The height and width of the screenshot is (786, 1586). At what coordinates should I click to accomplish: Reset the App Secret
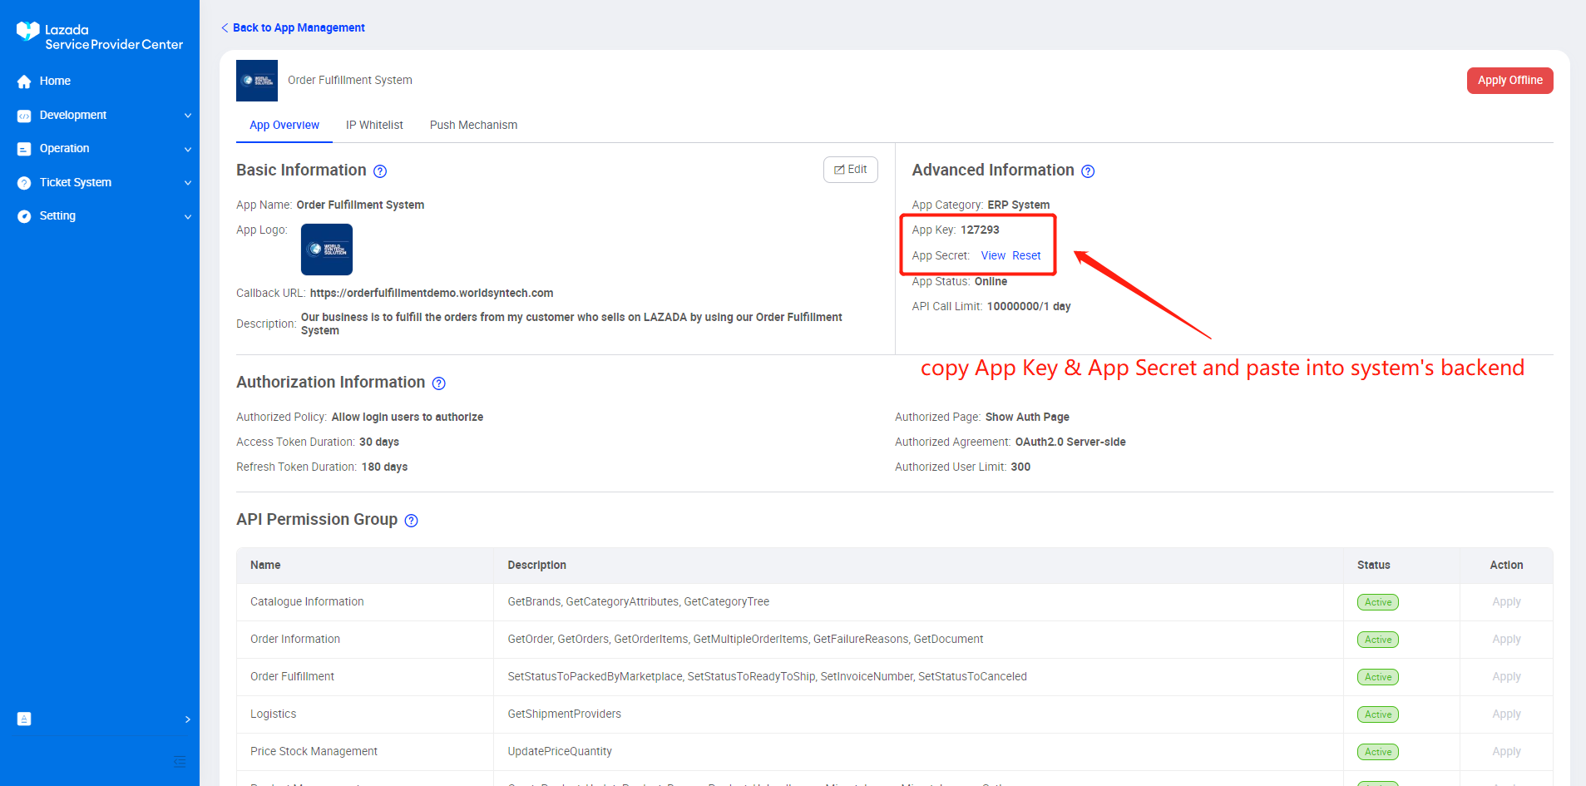click(x=1026, y=256)
